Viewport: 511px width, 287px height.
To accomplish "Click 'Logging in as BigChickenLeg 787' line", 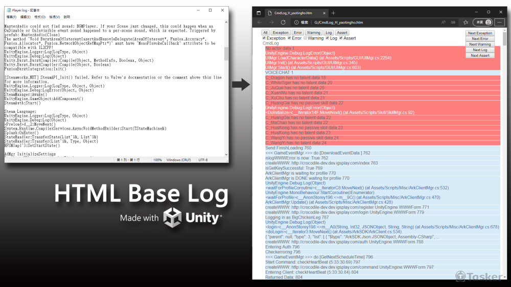I will (x=383, y=217).
